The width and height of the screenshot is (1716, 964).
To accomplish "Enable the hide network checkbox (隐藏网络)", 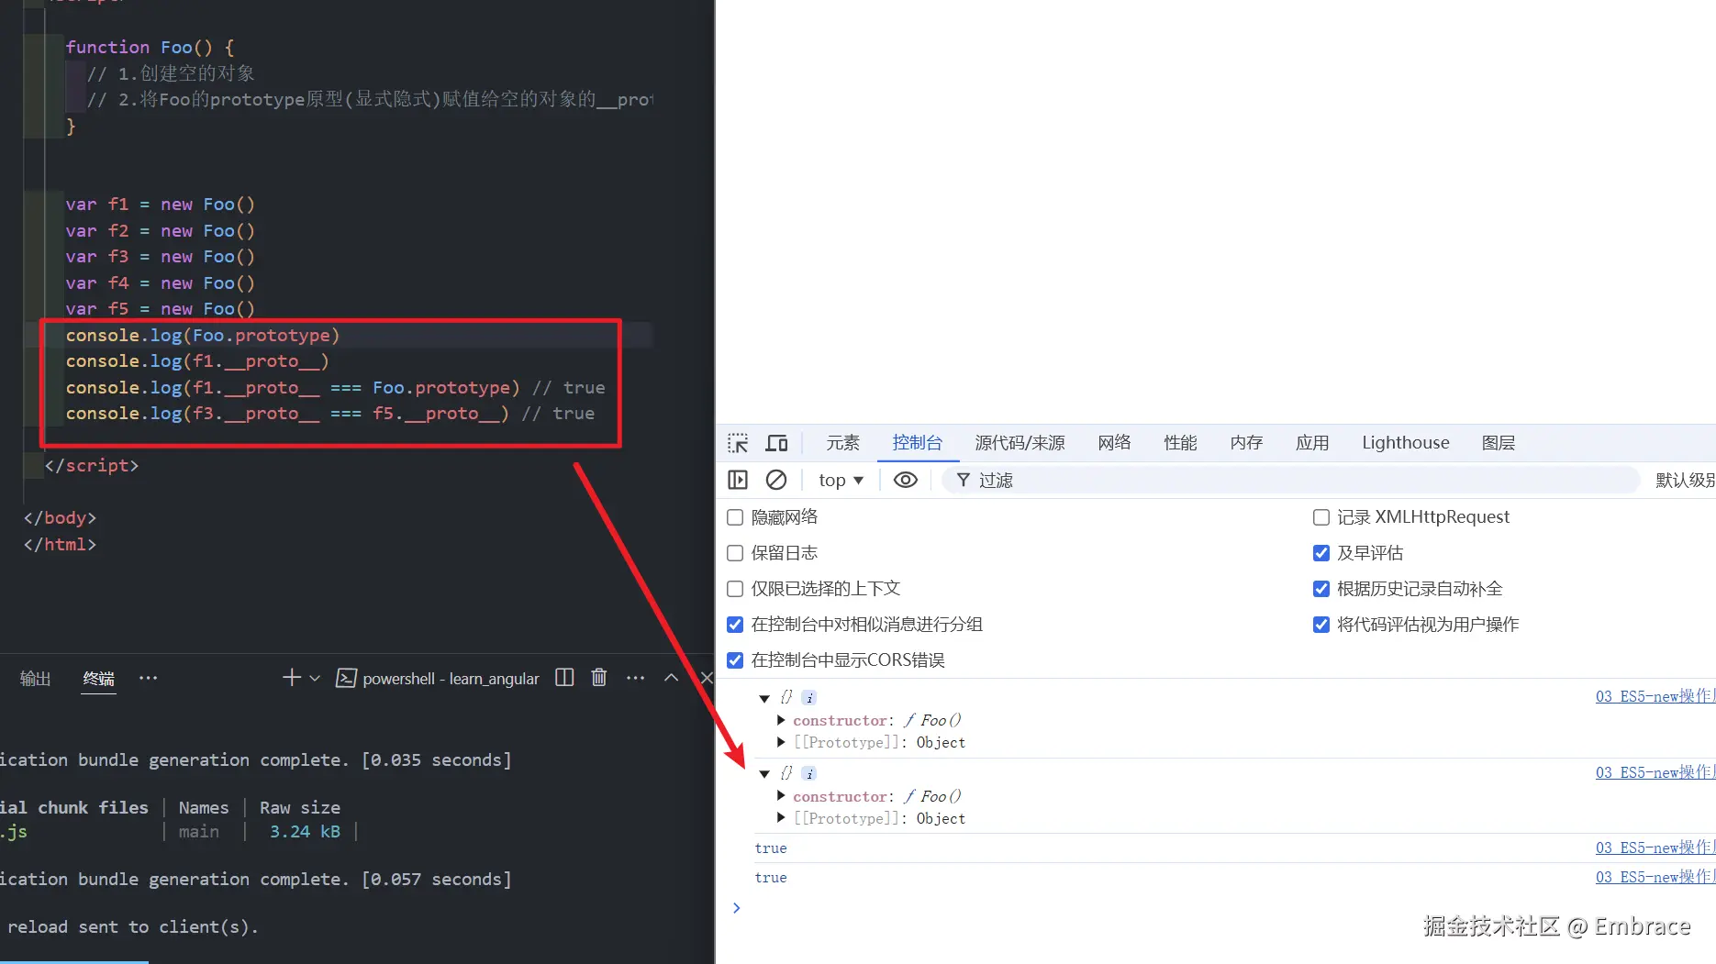I will [x=735, y=517].
